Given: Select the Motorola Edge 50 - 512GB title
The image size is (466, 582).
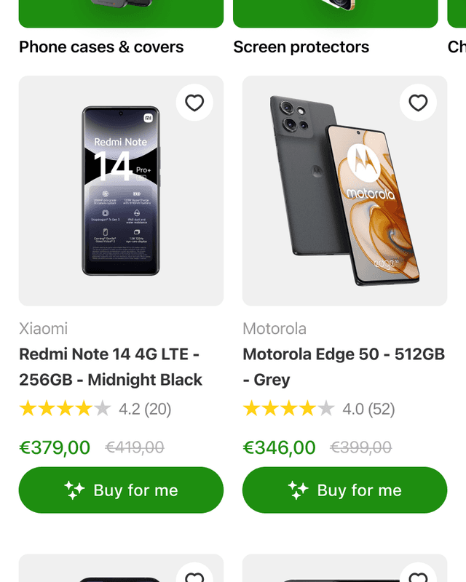Looking at the screenshot, I should tap(339, 367).
